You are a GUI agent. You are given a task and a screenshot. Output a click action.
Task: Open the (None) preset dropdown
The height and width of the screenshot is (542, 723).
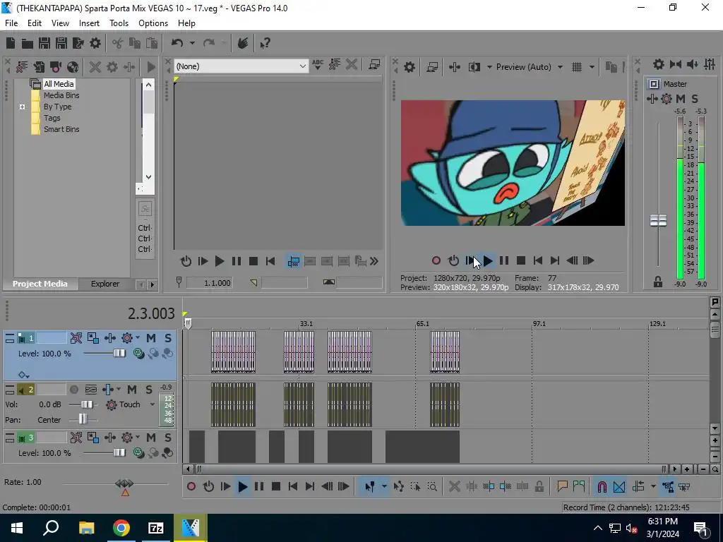coord(241,66)
